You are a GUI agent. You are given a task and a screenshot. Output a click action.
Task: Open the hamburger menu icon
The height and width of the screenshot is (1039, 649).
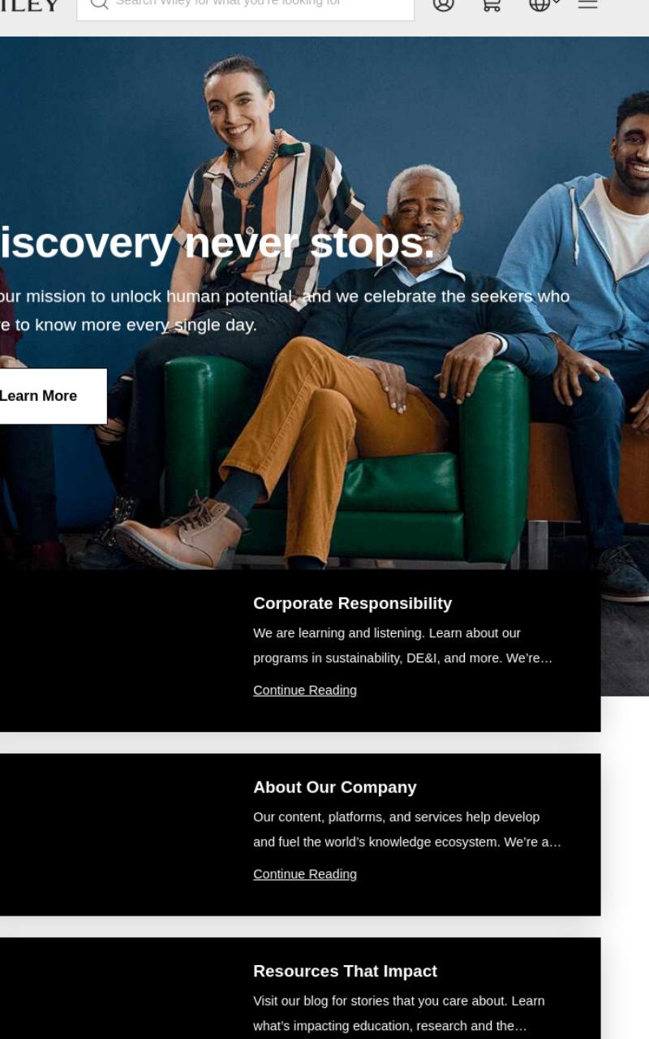587,4
